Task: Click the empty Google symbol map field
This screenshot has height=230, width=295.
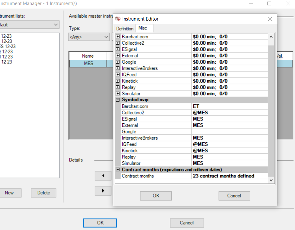Action: (x=229, y=132)
